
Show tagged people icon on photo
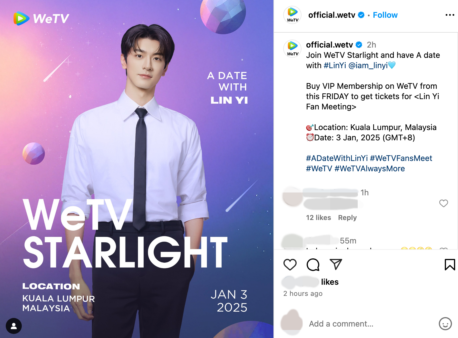click(x=14, y=326)
